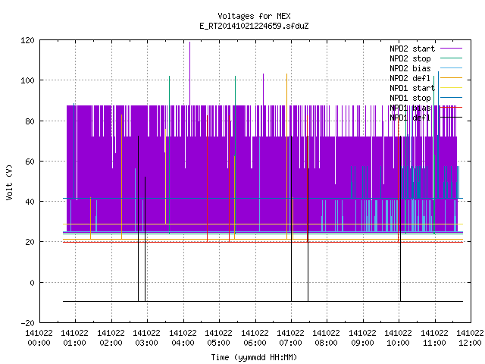
Task: Click the 141022 03:00 x-axis tick label
Action: [147, 338]
